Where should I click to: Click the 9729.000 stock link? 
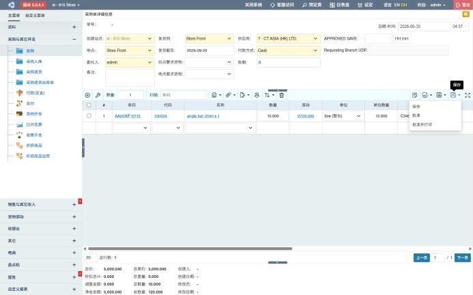306,116
